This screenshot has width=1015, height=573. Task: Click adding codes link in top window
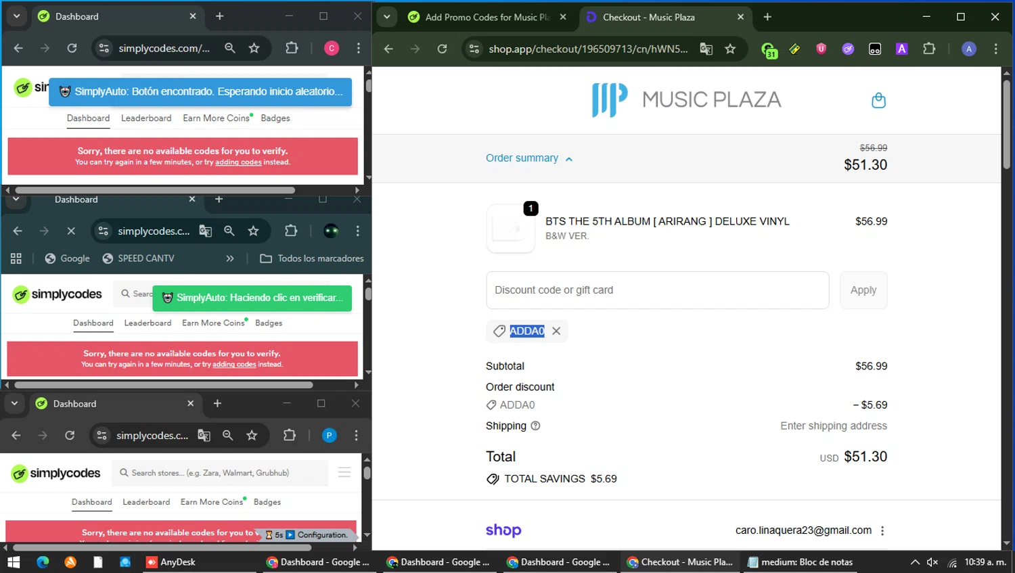pos(238,162)
